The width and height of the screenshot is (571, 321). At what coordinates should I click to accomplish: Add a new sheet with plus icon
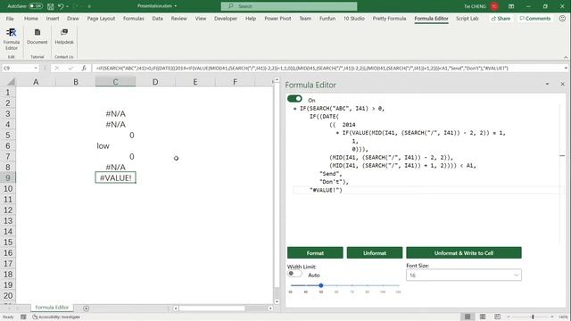[x=86, y=309]
